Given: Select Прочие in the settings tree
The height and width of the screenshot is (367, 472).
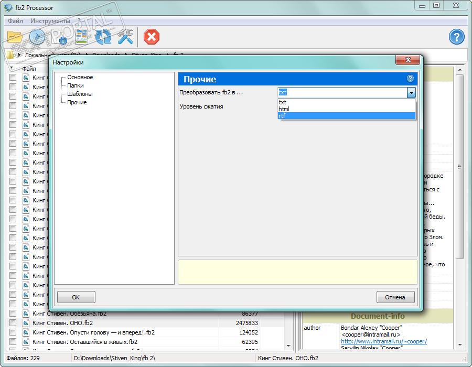Looking at the screenshot, I should [77, 102].
